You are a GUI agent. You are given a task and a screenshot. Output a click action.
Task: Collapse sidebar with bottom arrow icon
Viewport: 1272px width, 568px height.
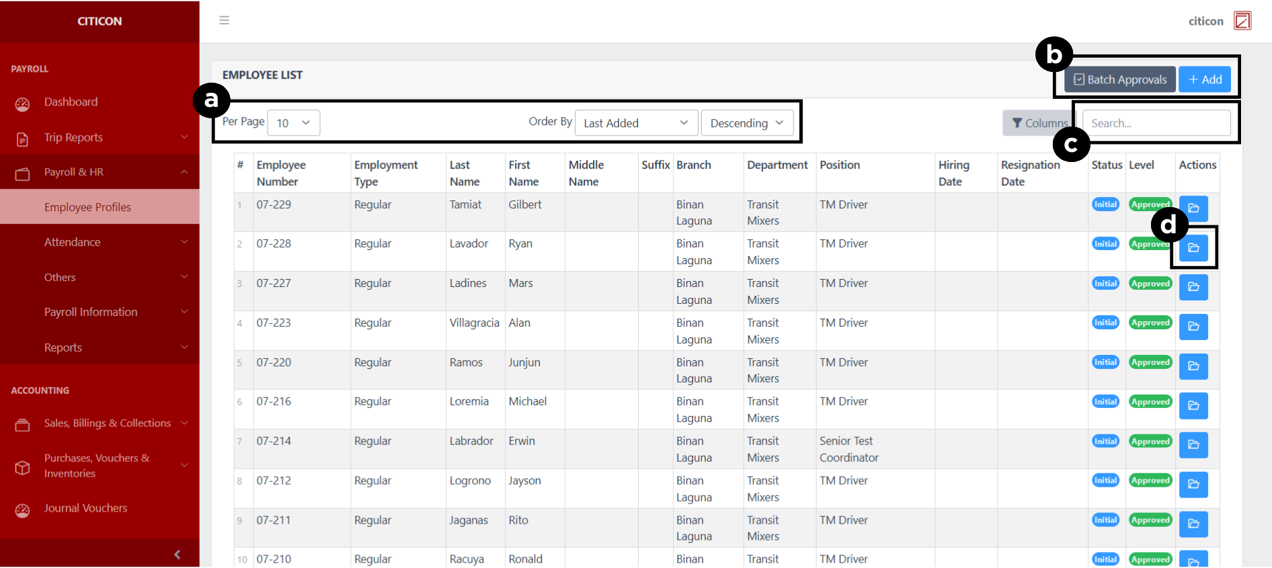click(x=177, y=555)
